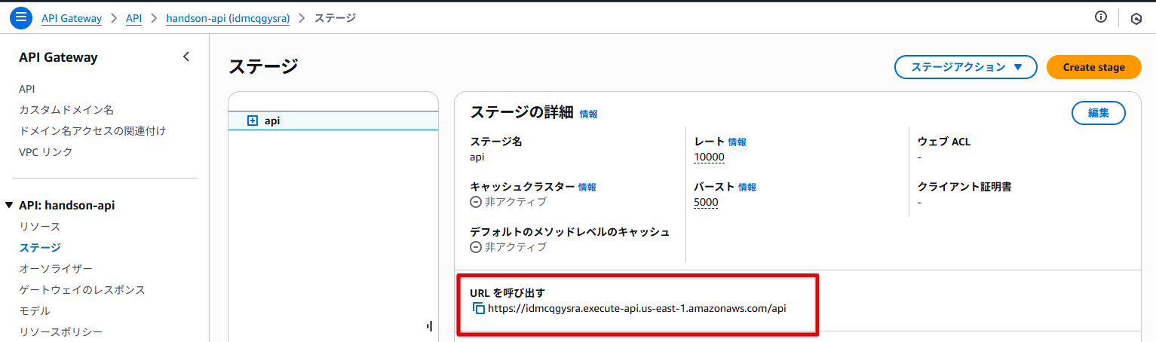The image size is (1156, 342).
Task: Click 非アクティブ status under キャッシュクラスター
Action: coord(508,202)
